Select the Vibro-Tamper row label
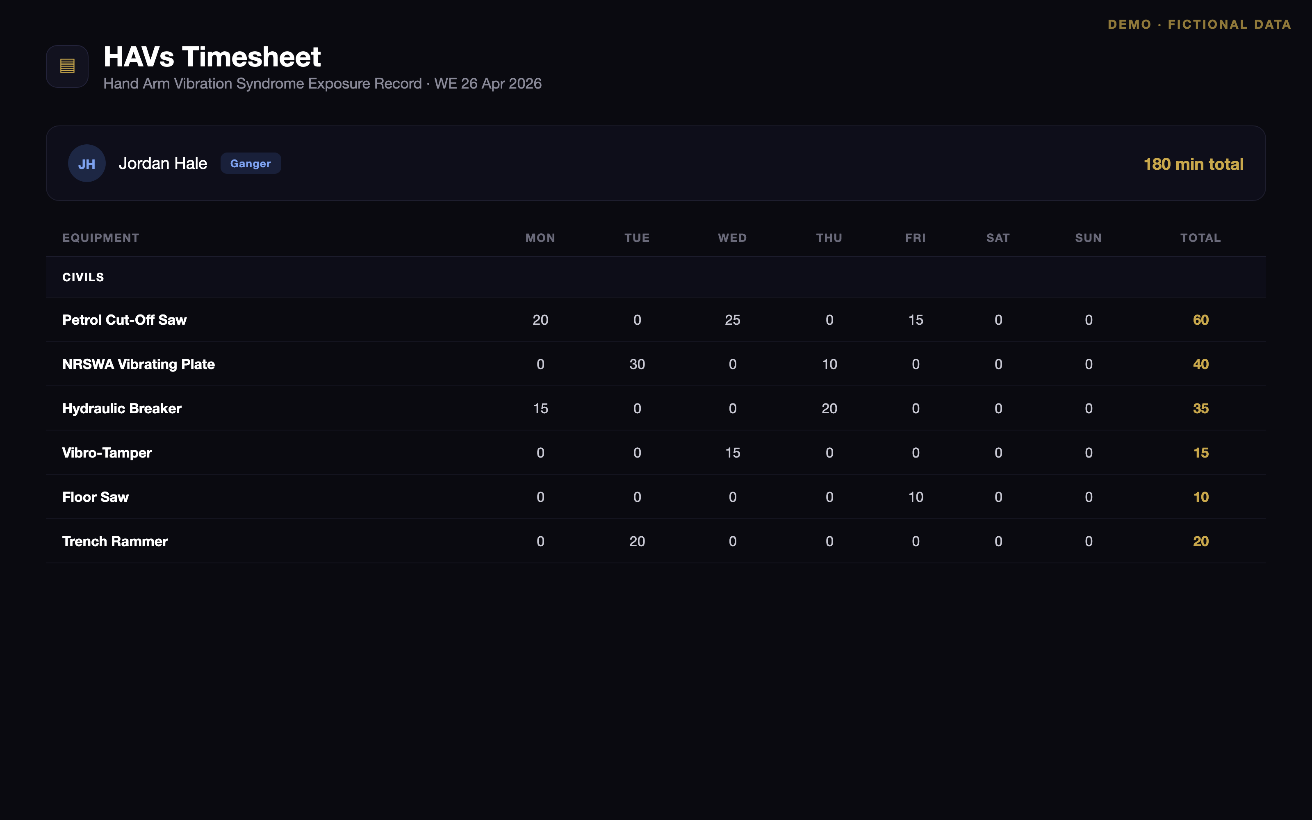Image resolution: width=1312 pixels, height=820 pixels. [107, 453]
